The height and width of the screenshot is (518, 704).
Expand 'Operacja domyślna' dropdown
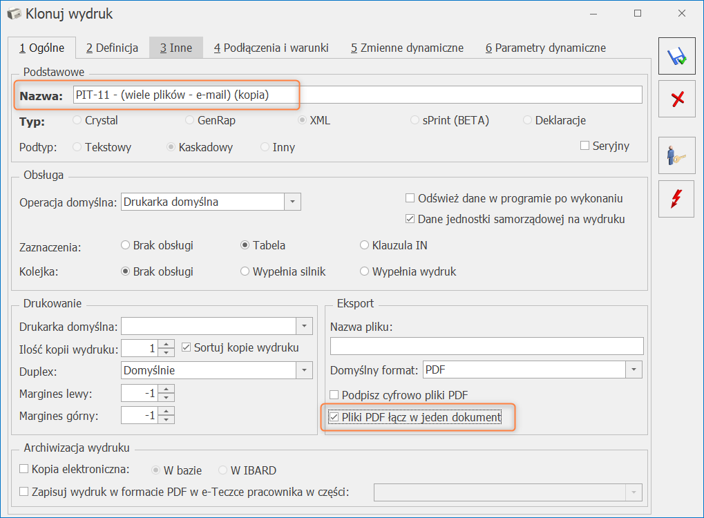[293, 202]
